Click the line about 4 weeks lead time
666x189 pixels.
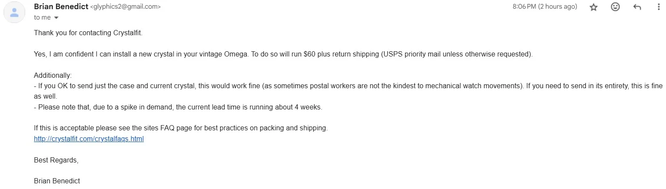pyautogui.click(x=178, y=107)
